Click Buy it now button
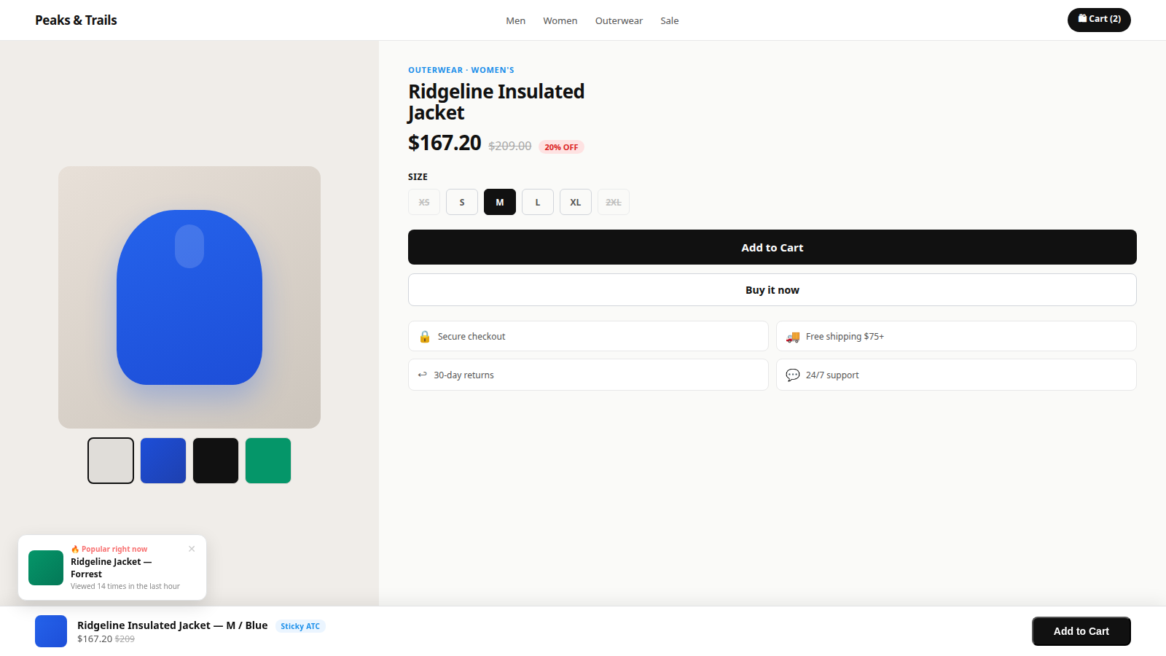The image size is (1166, 656). click(772, 290)
